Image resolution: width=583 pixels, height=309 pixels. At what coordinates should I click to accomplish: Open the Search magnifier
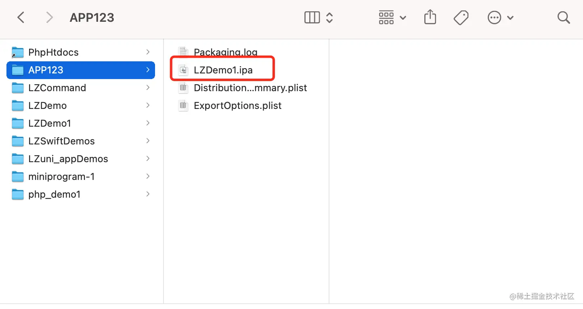tap(563, 17)
